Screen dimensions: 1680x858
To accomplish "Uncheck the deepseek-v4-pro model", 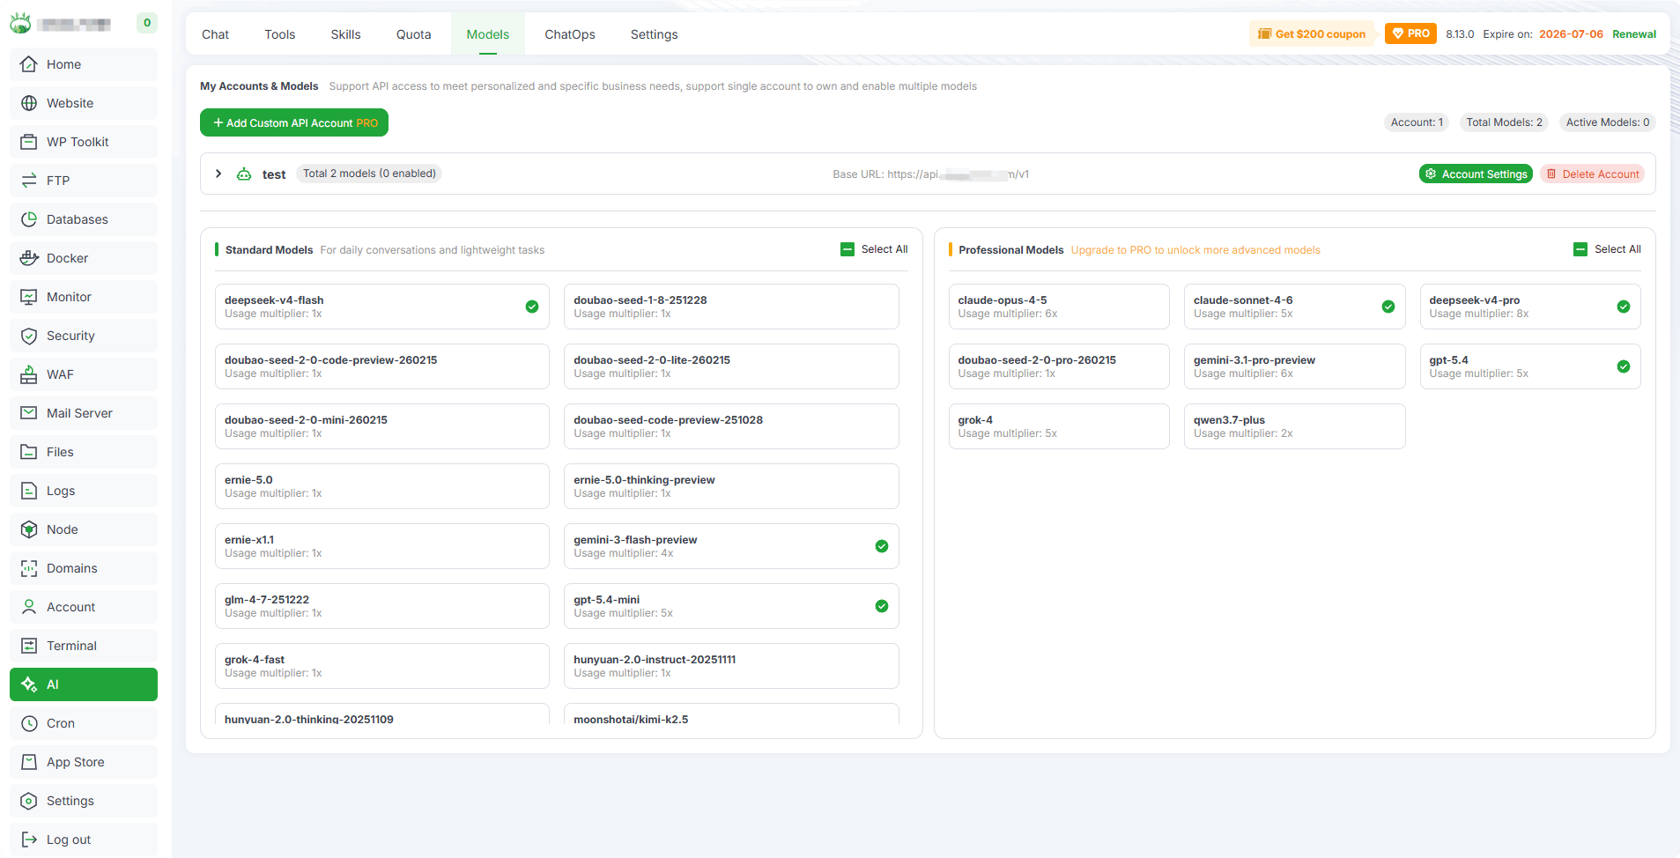I will 1624,307.
